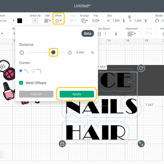Click the Apply button

tap(77, 94)
